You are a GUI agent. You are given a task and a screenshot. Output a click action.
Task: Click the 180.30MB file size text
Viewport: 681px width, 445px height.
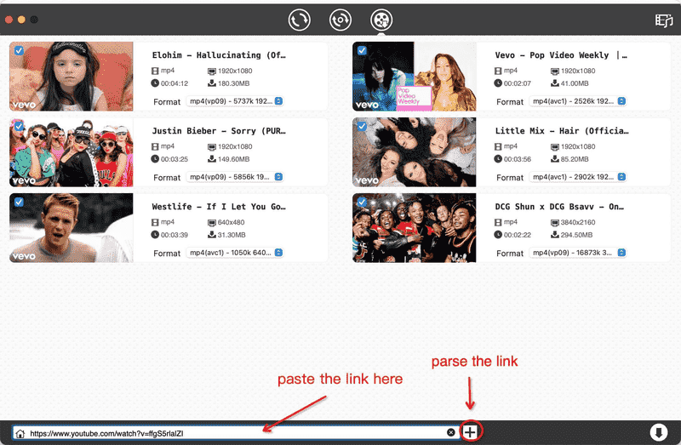[x=233, y=83]
